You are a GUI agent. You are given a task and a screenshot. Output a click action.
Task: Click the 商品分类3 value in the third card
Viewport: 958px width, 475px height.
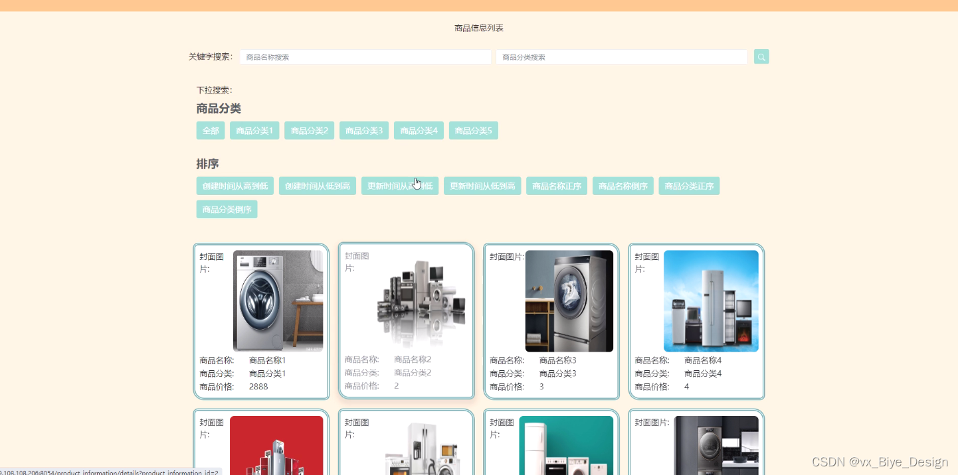(557, 373)
